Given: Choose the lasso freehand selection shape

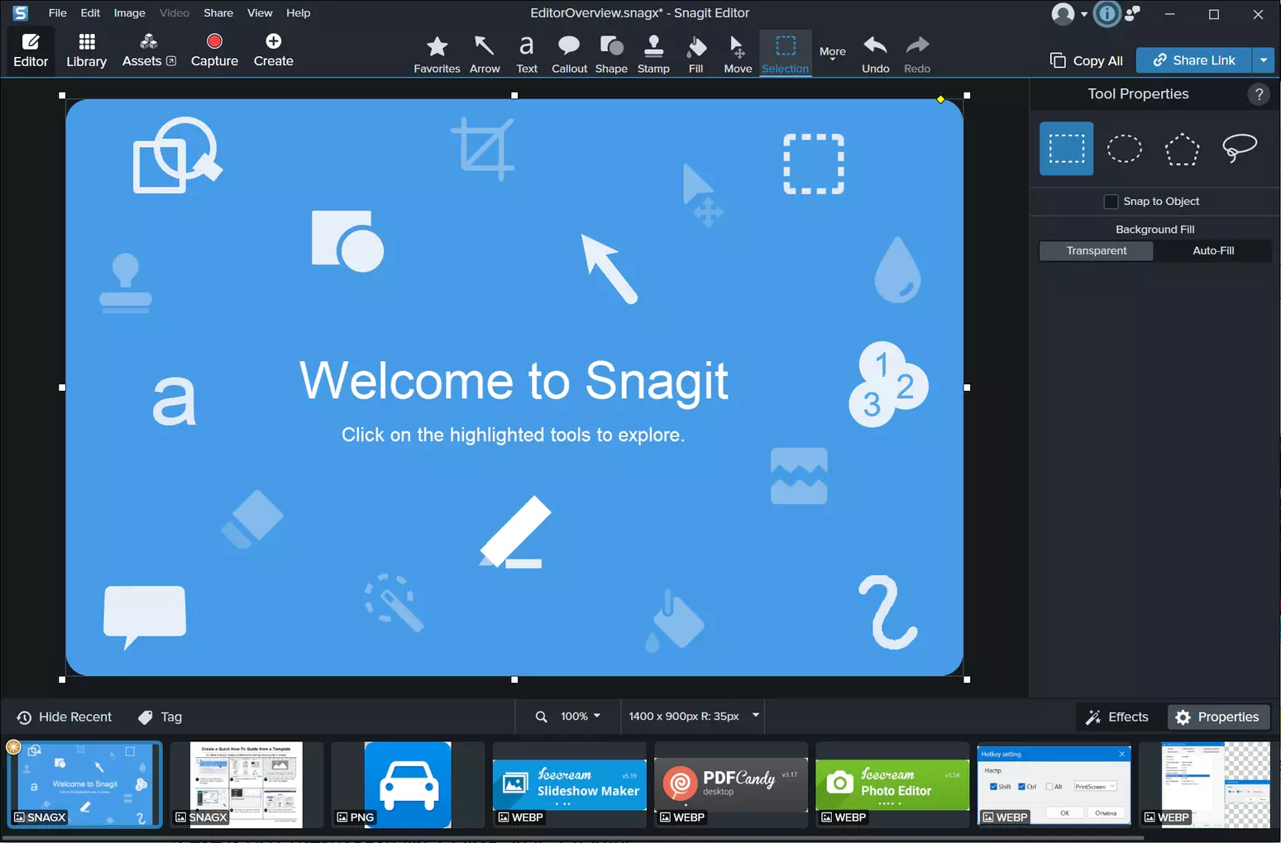Looking at the screenshot, I should tap(1239, 149).
